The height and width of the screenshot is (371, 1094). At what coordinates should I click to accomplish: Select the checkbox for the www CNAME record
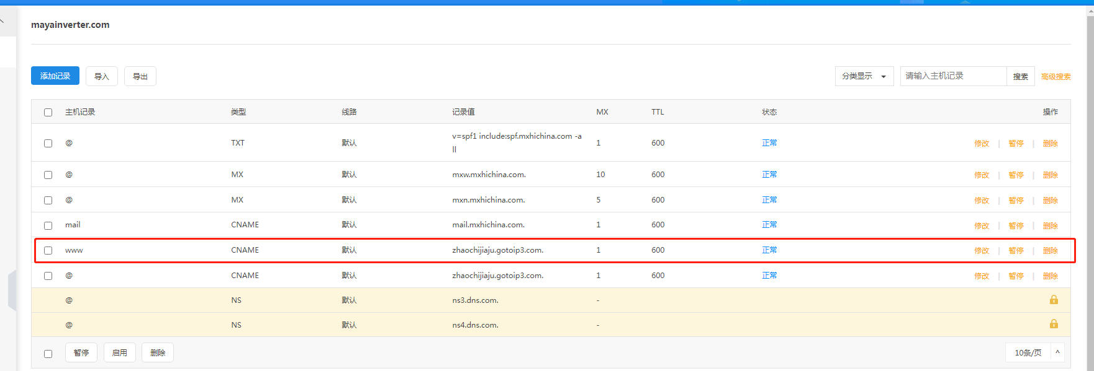[x=48, y=251]
